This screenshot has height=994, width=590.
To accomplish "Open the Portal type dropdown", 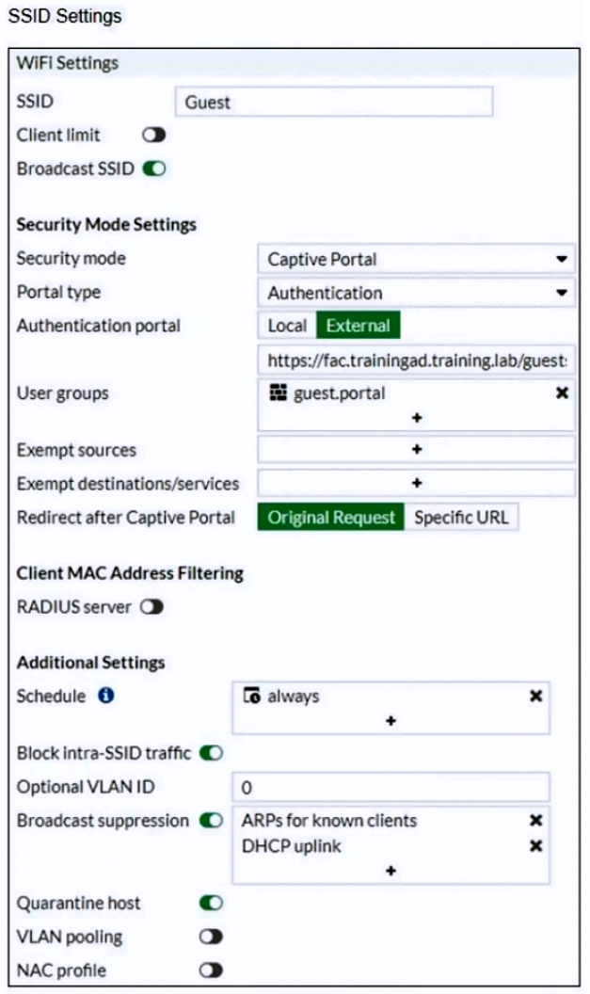I will point(415,293).
